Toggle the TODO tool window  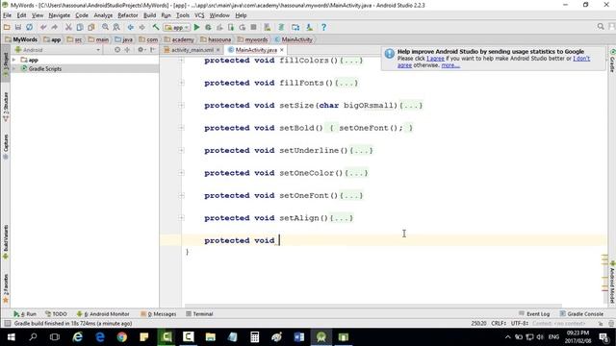pos(56,314)
